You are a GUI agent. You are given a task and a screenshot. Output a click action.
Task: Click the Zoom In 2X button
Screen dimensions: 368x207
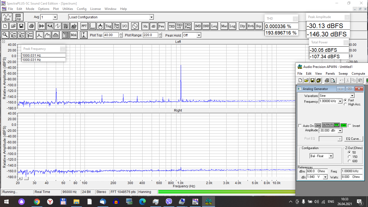coord(13,35)
